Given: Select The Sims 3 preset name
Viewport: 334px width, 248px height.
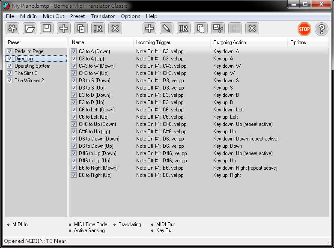Looking at the screenshot, I should point(26,73).
